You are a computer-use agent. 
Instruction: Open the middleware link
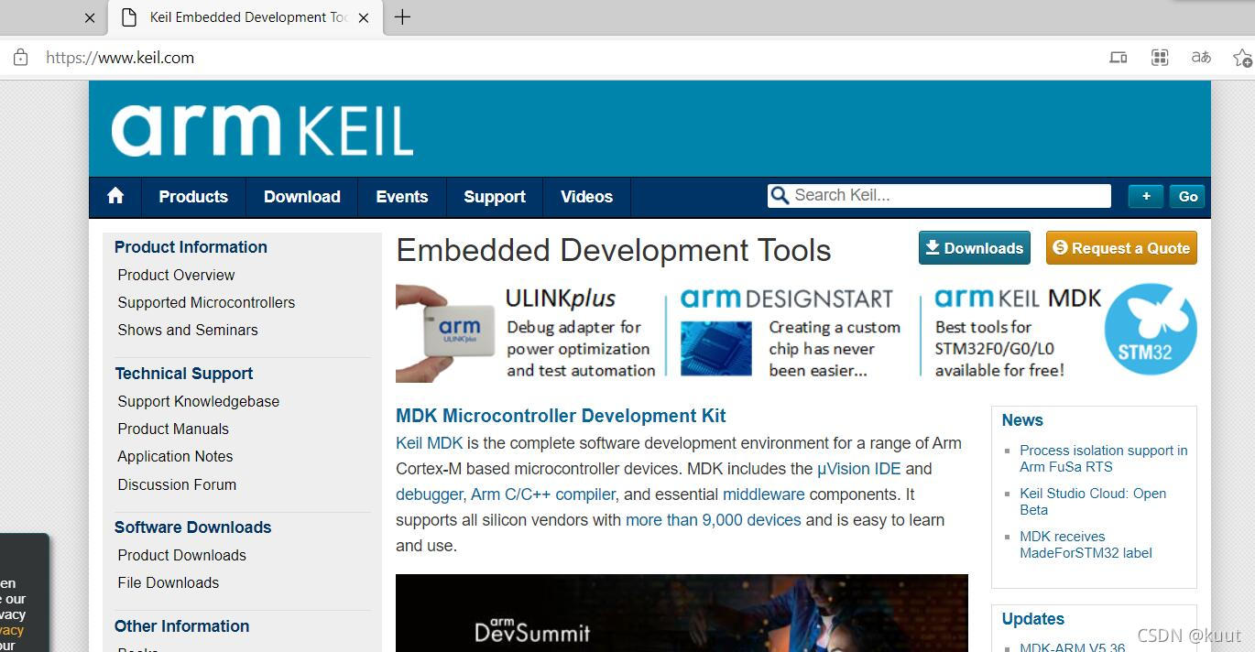pos(763,494)
